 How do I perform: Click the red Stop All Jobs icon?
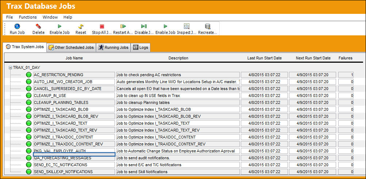coord(102,26)
